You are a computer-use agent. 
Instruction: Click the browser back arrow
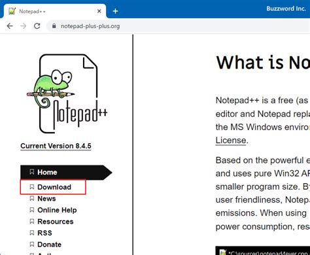(10, 26)
